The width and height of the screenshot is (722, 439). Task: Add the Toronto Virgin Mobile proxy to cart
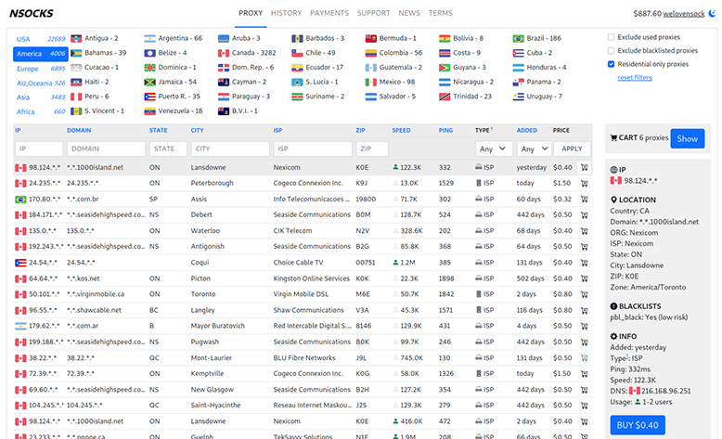[x=584, y=294]
